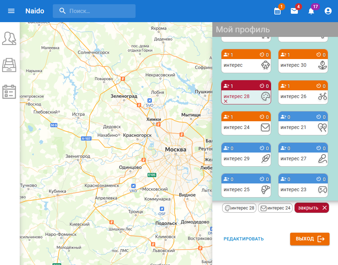Click the flower icon on интерес 30
The height and width of the screenshot is (265, 338).
click(323, 65)
